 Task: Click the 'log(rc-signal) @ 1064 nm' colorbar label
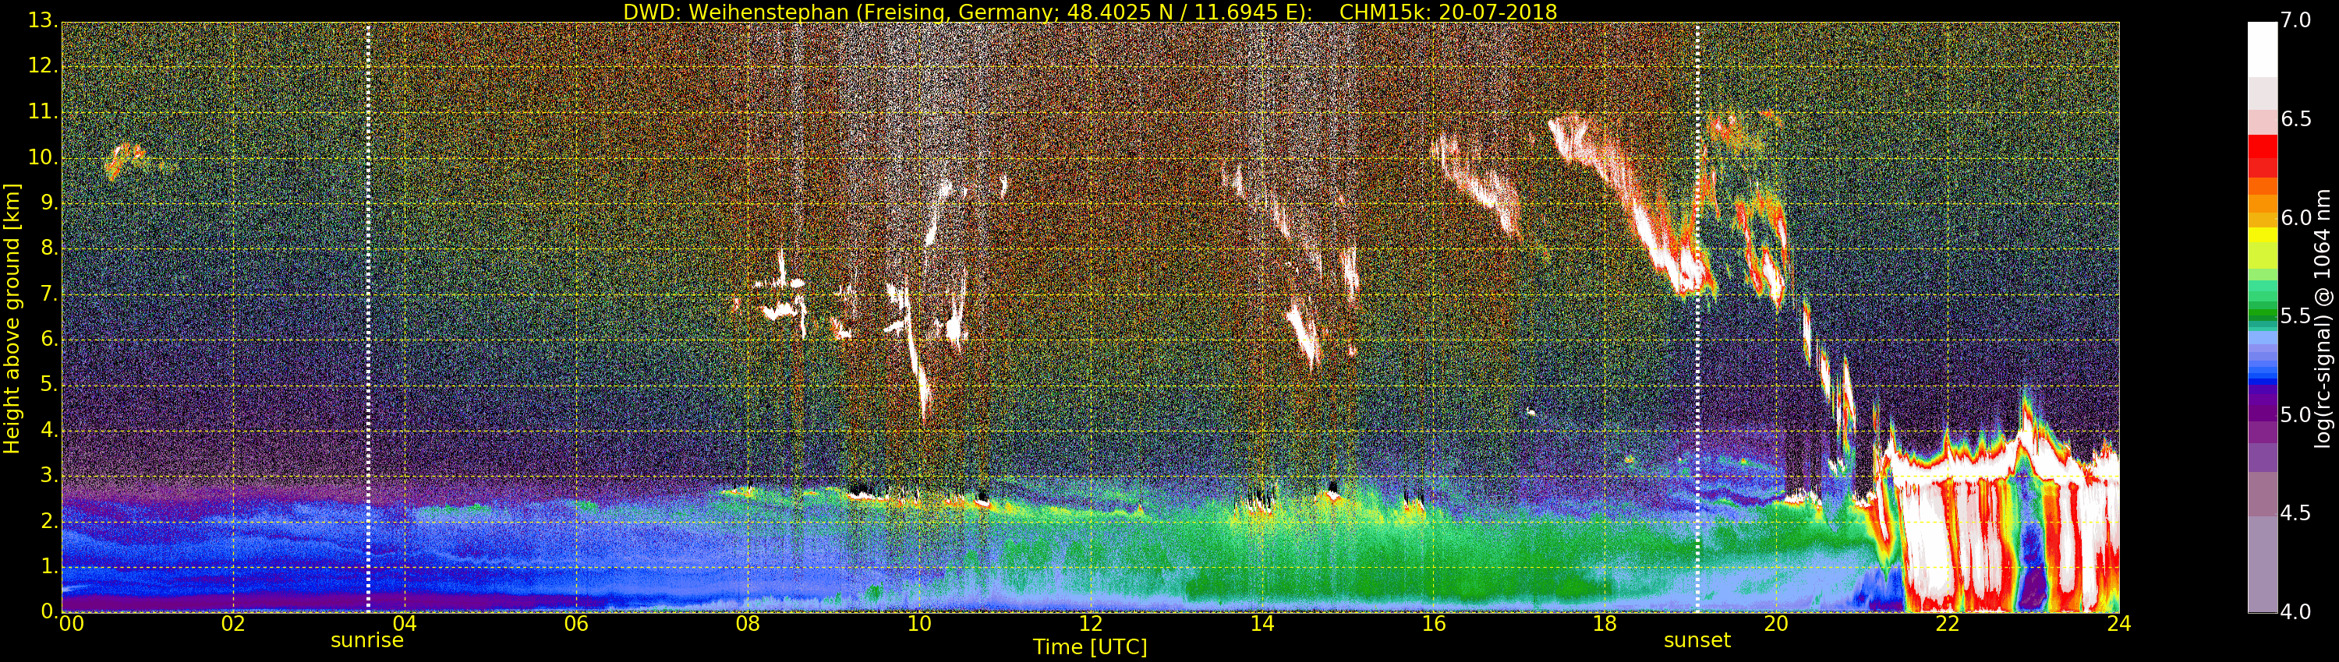(x=2322, y=319)
